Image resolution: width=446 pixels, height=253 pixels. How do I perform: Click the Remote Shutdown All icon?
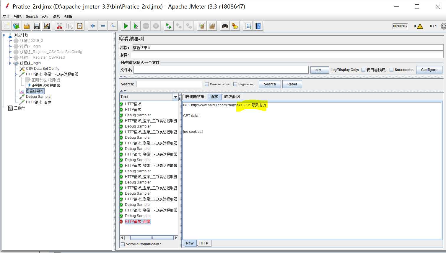[189, 26]
